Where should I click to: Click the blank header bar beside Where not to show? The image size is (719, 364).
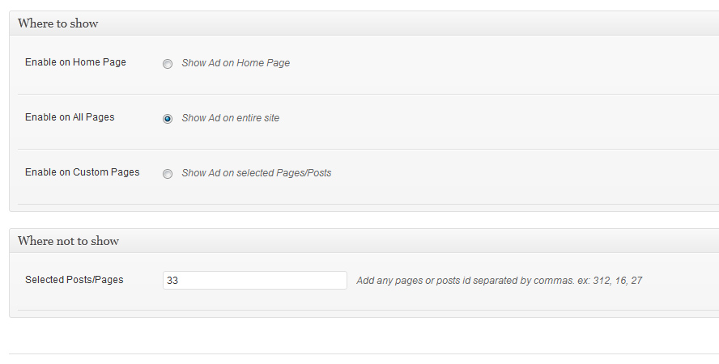tap(419, 241)
